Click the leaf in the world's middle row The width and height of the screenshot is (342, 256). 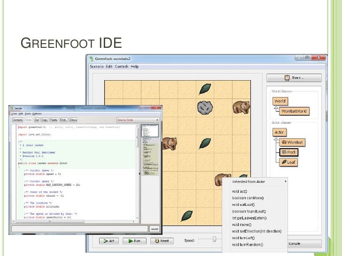(x=205, y=143)
